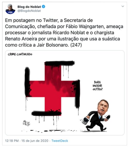The height and width of the screenshot is (147, 129).
Task: Open the Blog do Noblat profile avatar
Action: 10,9
